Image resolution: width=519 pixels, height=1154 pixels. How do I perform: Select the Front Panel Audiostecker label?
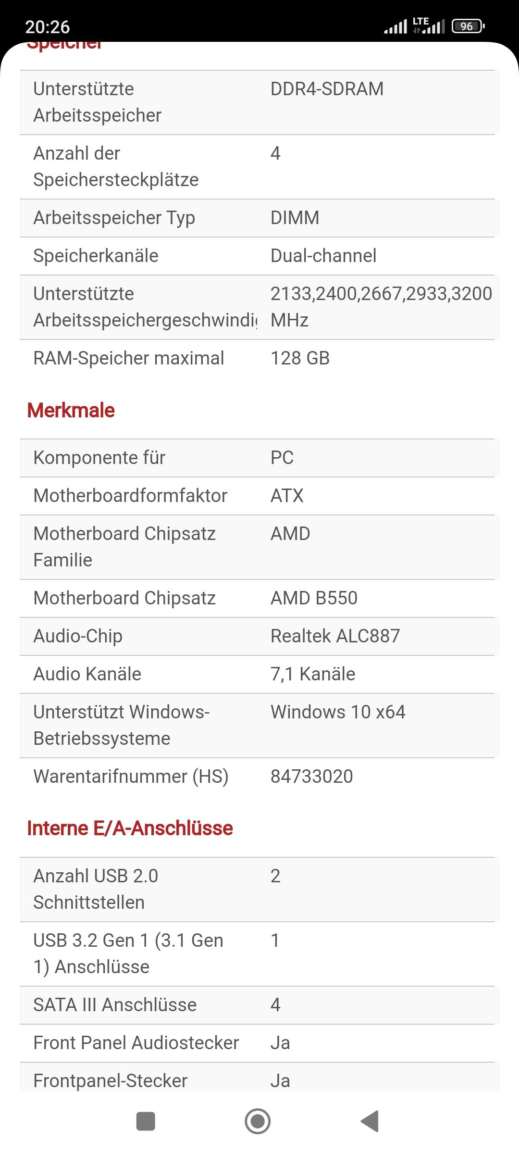136,1043
